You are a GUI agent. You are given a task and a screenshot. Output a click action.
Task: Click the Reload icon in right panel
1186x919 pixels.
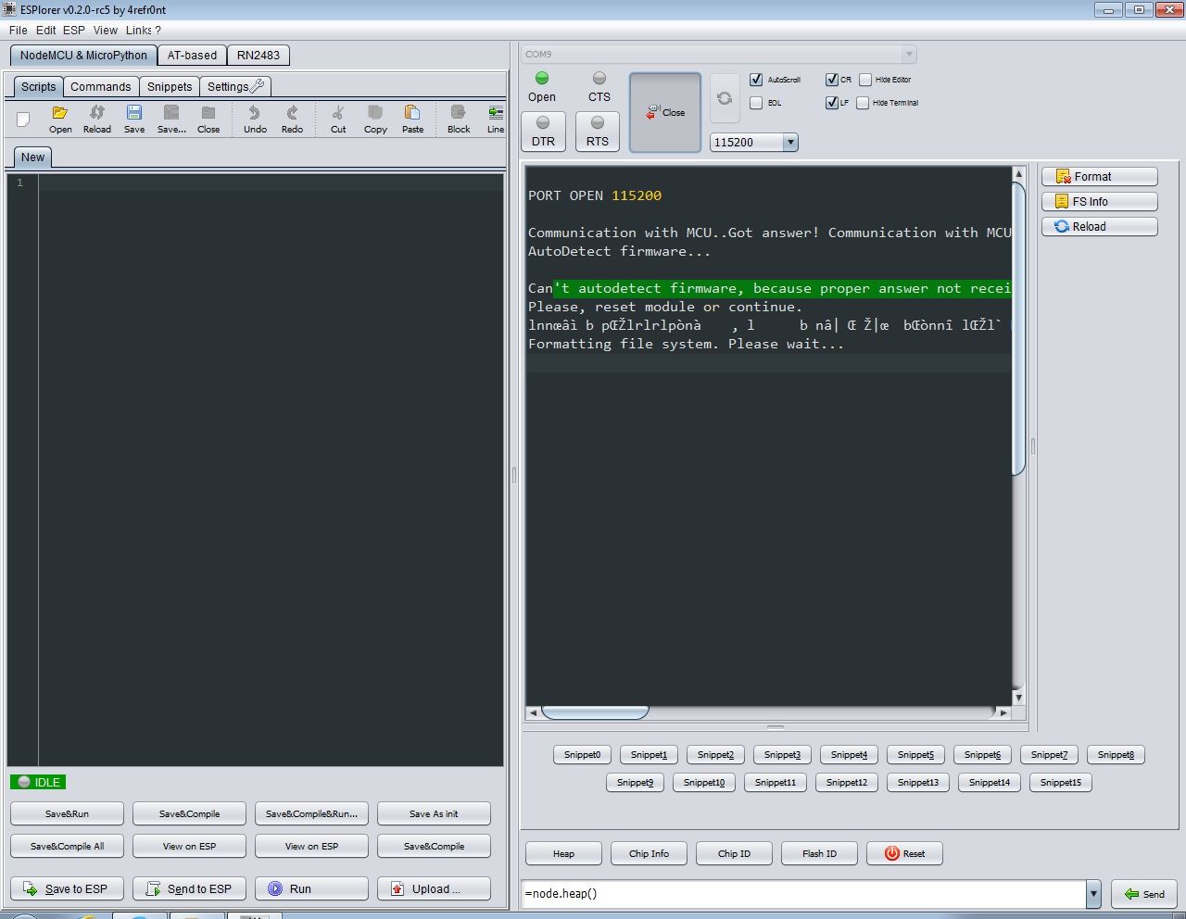point(1098,226)
